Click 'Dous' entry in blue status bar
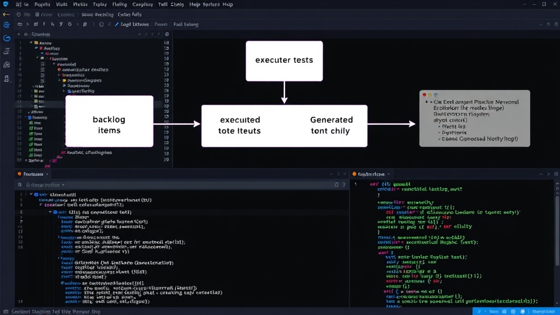This screenshot has width=560, height=315. tap(494, 311)
